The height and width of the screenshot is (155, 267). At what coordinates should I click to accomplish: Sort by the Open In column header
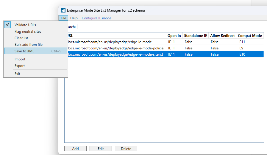point(174,36)
